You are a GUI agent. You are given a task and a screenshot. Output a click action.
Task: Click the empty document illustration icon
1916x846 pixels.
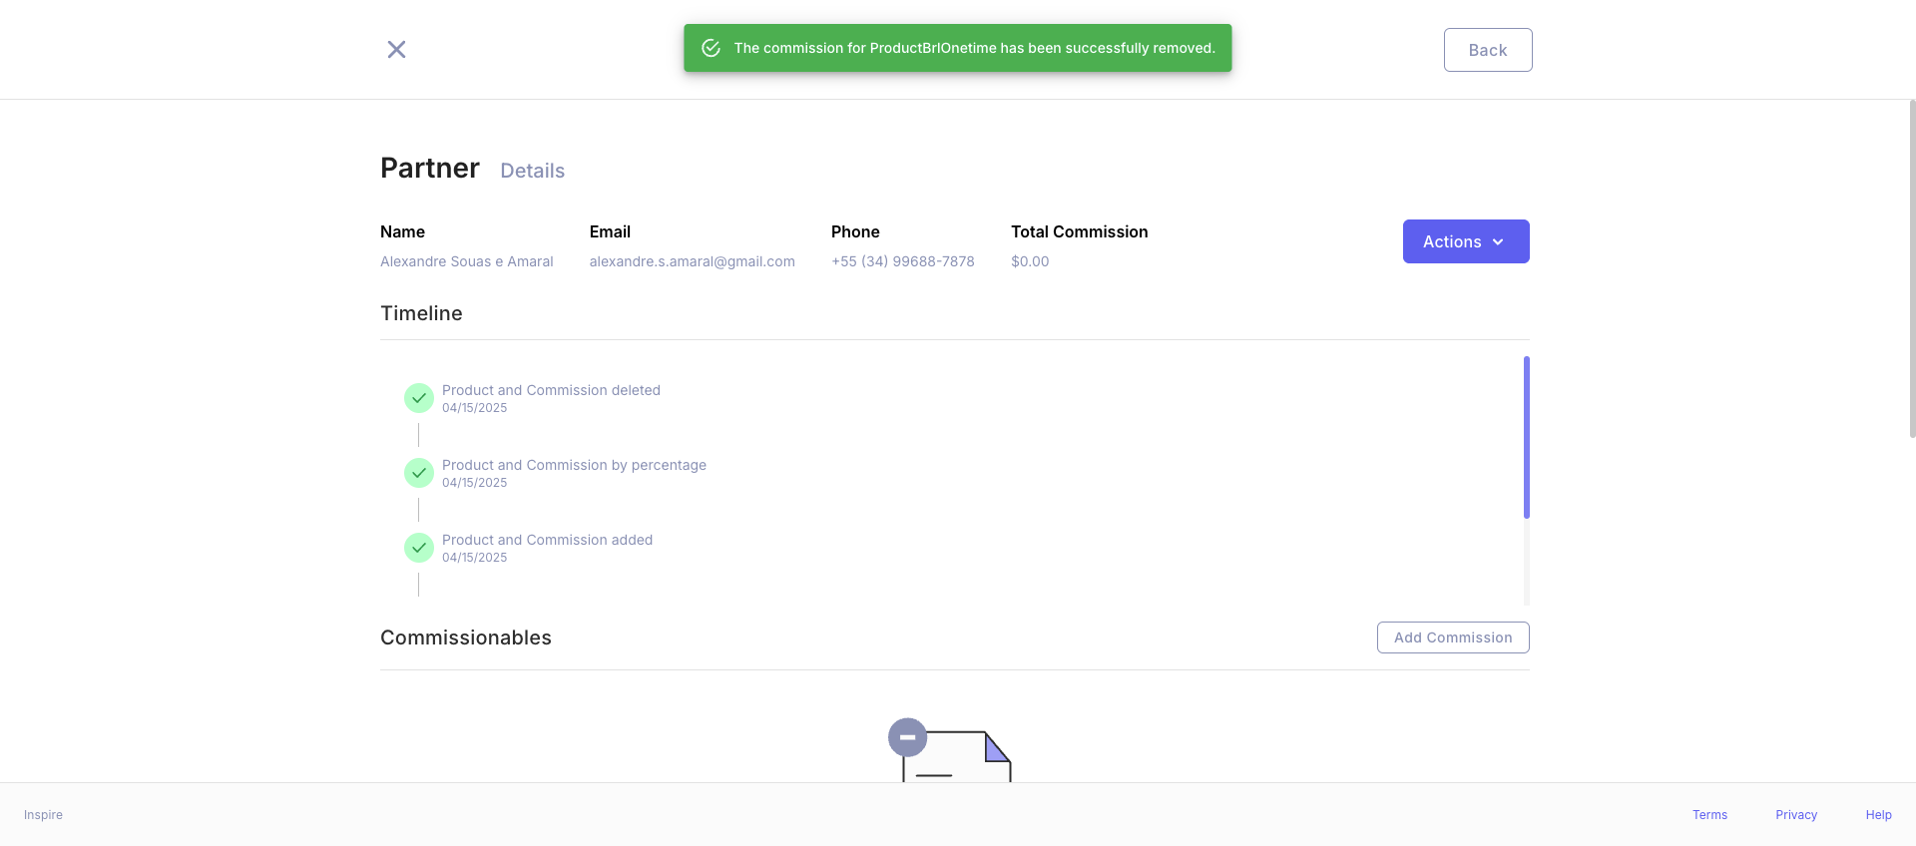point(950,750)
